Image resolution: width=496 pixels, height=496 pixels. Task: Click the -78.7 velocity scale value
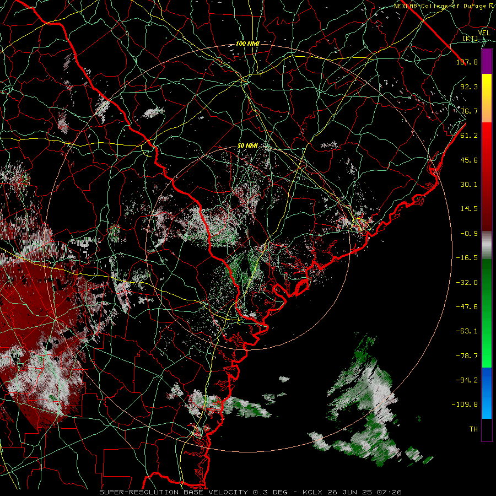point(467,355)
